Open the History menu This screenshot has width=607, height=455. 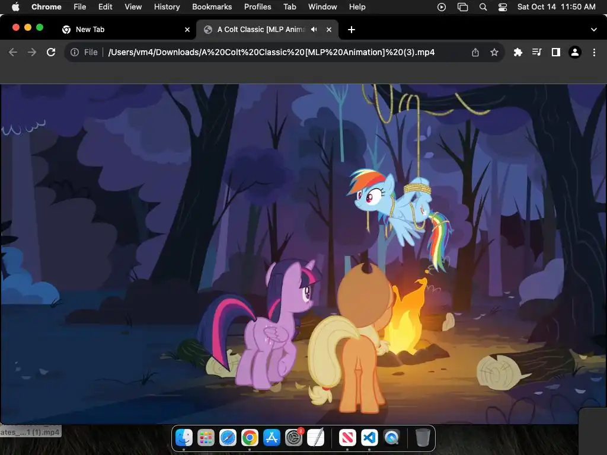click(167, 7)
